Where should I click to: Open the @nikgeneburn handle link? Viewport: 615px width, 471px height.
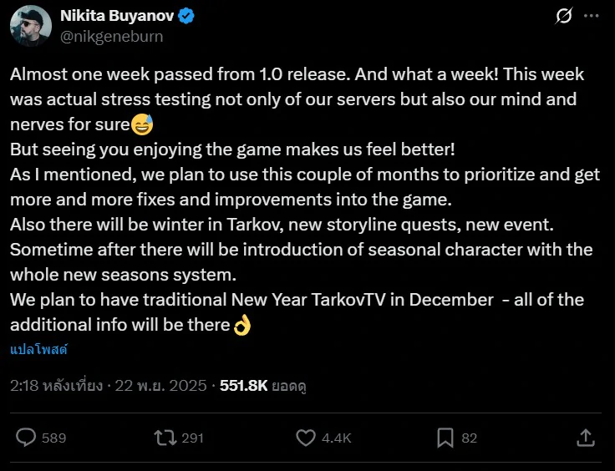(x=111, y=36)
